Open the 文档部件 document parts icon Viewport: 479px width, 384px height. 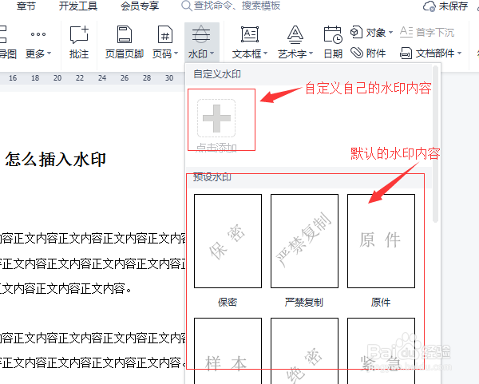(x=406, y=53)
